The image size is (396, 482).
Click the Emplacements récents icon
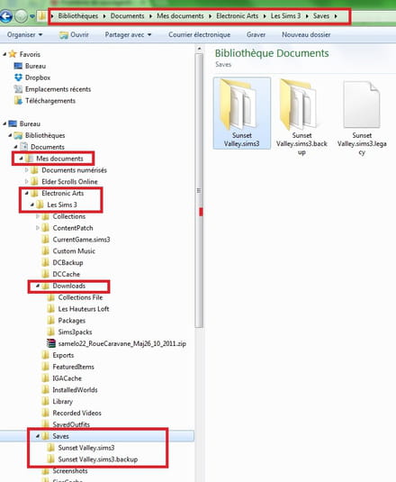coord(18,89)
